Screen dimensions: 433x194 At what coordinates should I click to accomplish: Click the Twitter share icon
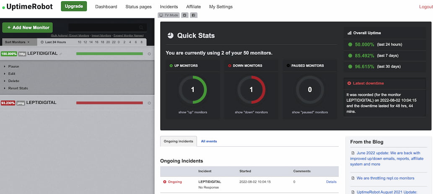(185, 15)
